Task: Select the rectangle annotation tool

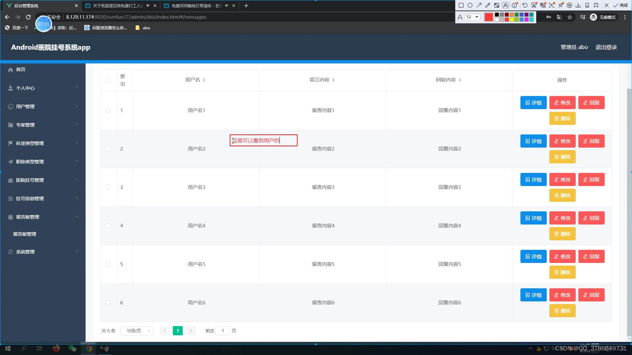Action: coord(461,5)
